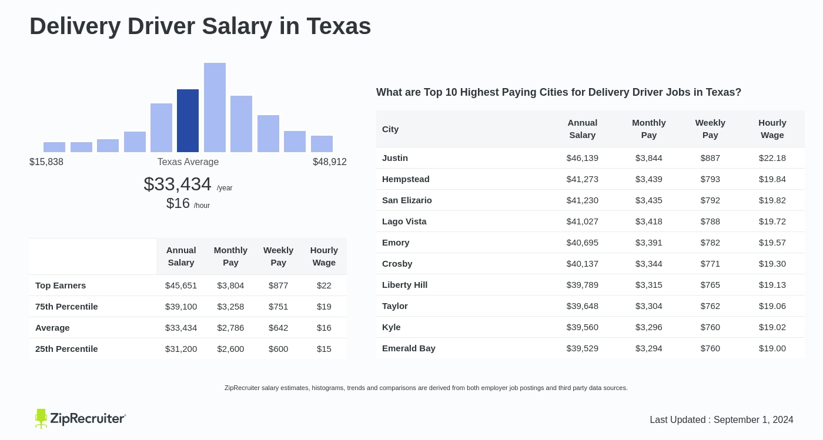The height and width of the screenshot is (440, 823).
Task: Click Kyle's hourly wage $19.02
Action: pos(772,327)
